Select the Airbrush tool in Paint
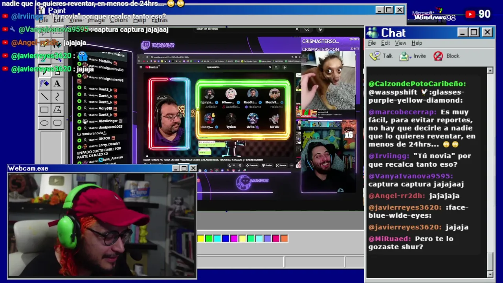Image resolution: width=503 pixels, height=283 pixels. [44, 83]
